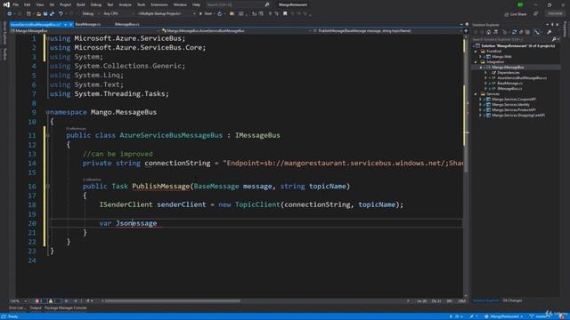Click the Live Share button
570x320 pixels.
coord(516,14)
